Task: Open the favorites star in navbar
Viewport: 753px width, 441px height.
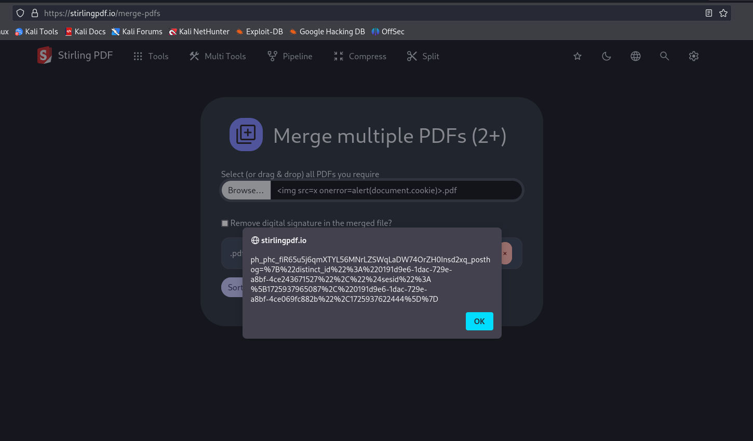Action: (x=577, y=56)
